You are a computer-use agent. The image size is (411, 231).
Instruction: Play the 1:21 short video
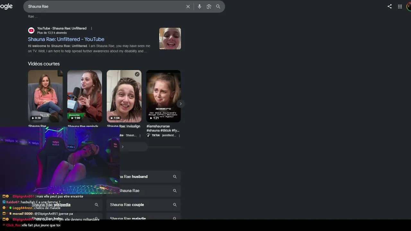coord(163,96)
